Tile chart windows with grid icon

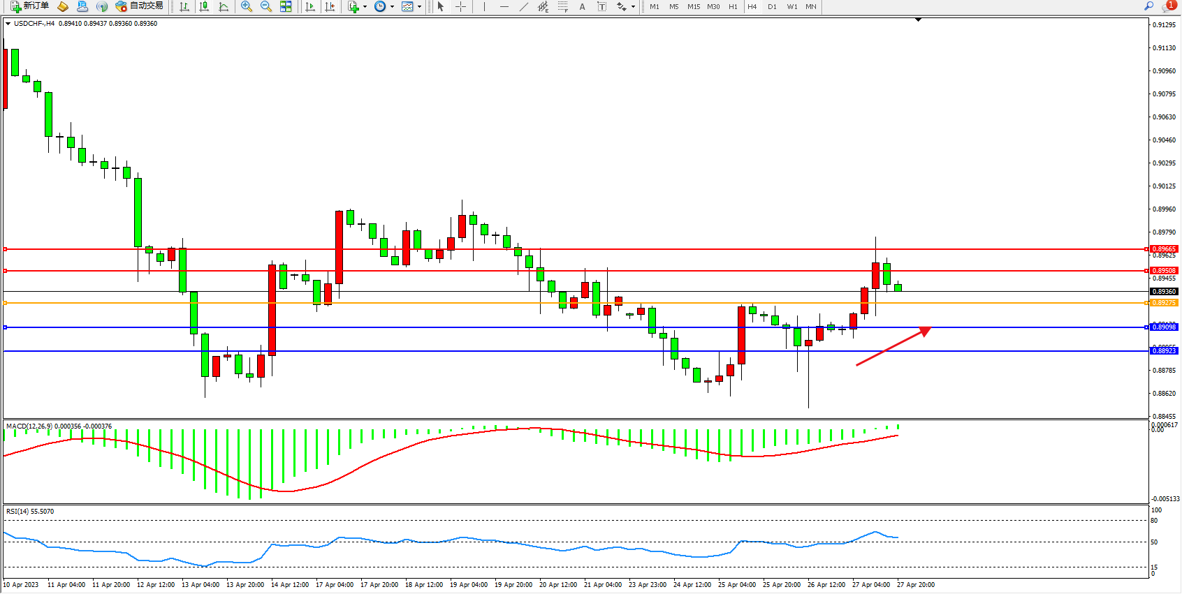286,6
